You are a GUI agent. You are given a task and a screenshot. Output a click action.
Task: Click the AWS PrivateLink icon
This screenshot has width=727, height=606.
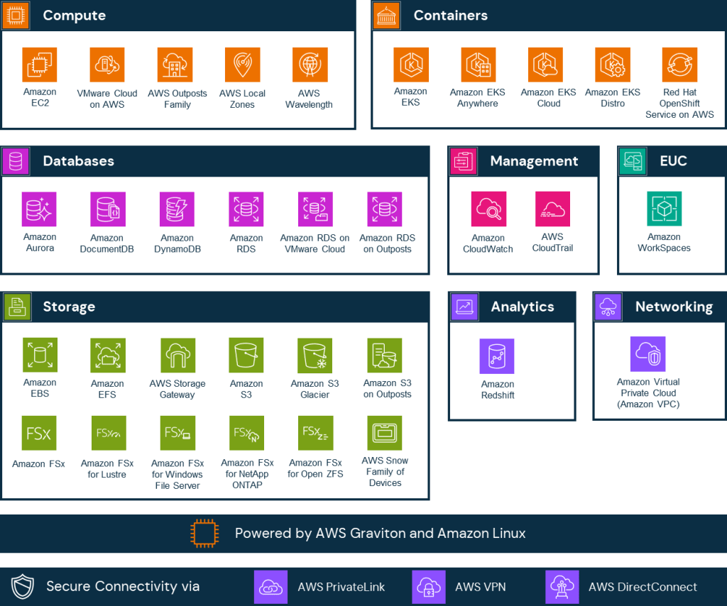pyautogui.click(x=270, y=587)
